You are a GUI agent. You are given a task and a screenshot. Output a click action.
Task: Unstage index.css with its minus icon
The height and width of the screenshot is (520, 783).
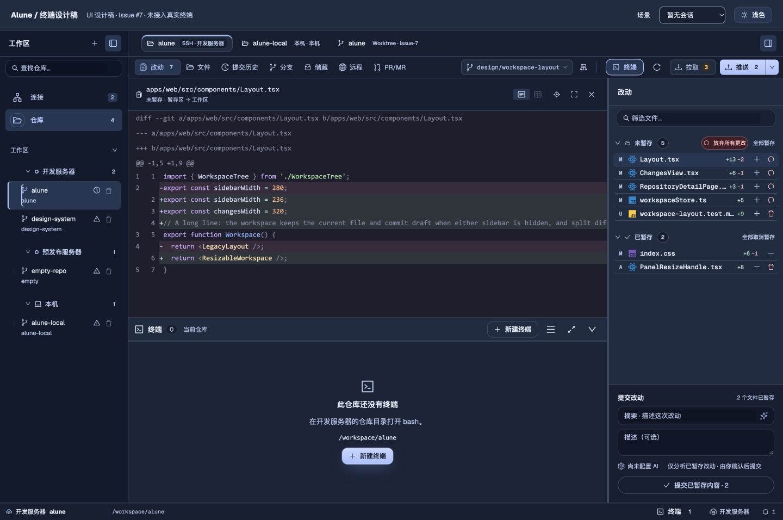770,253
